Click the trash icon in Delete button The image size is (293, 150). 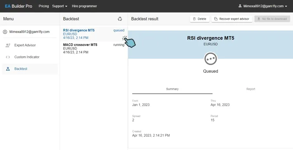(194, 19)
